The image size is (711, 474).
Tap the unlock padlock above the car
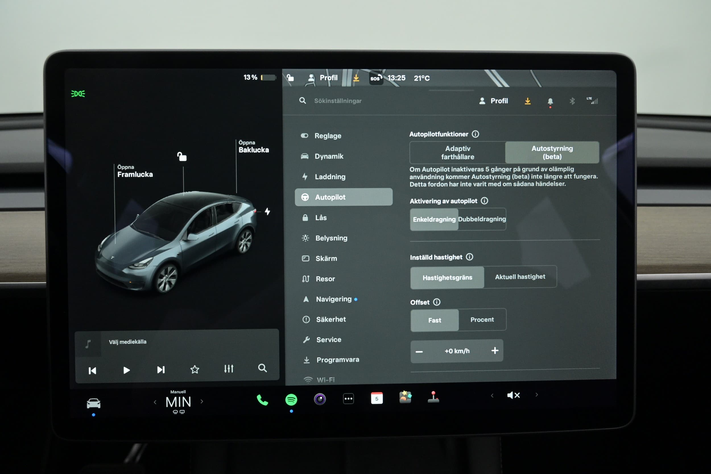(x=182, y=156)
